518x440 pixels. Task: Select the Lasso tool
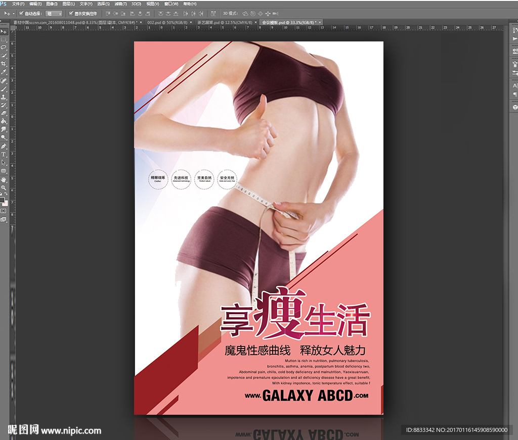tap(4, 47)
